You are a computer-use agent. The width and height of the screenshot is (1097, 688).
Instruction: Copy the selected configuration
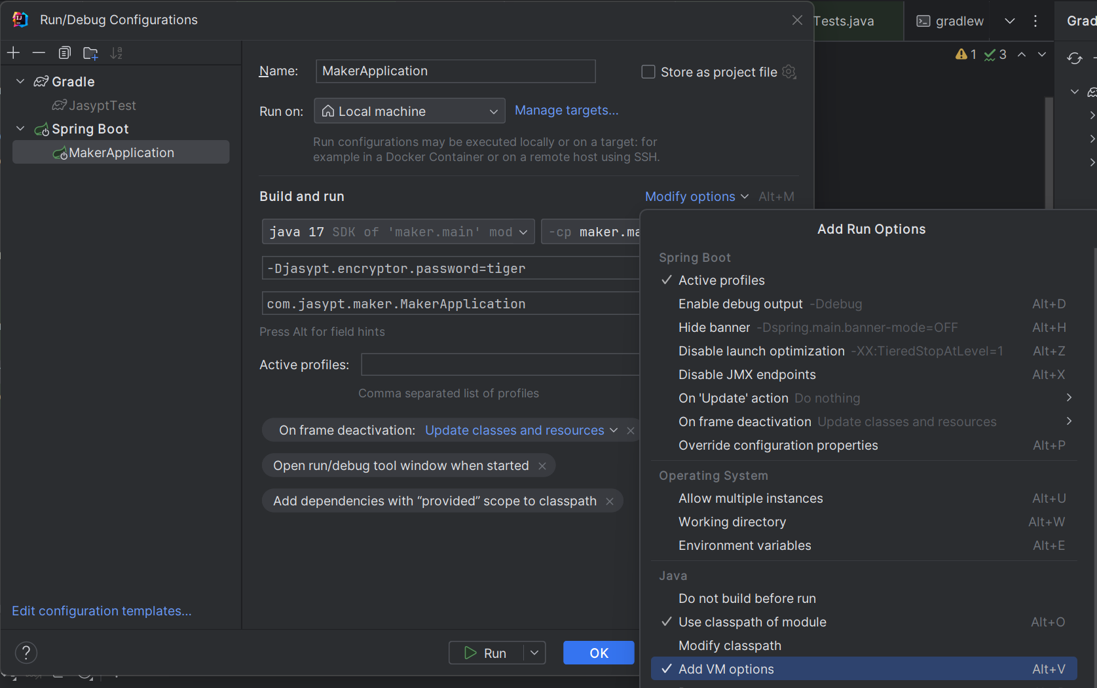(x=64, y=53)
